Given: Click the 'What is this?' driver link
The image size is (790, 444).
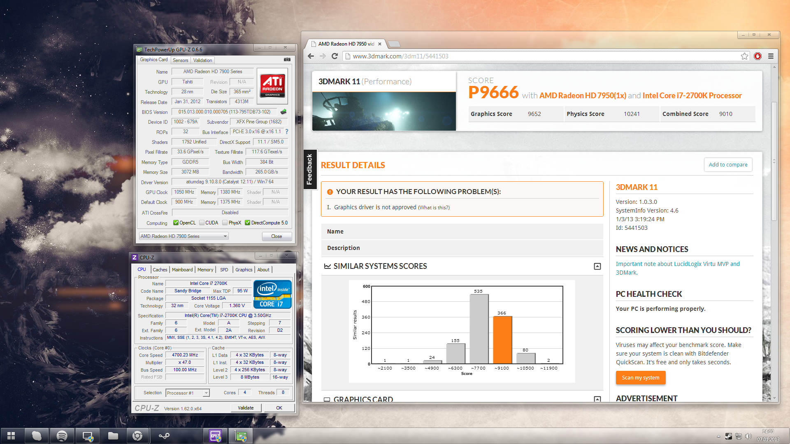Looking at the screenshot, I should 434,208.
